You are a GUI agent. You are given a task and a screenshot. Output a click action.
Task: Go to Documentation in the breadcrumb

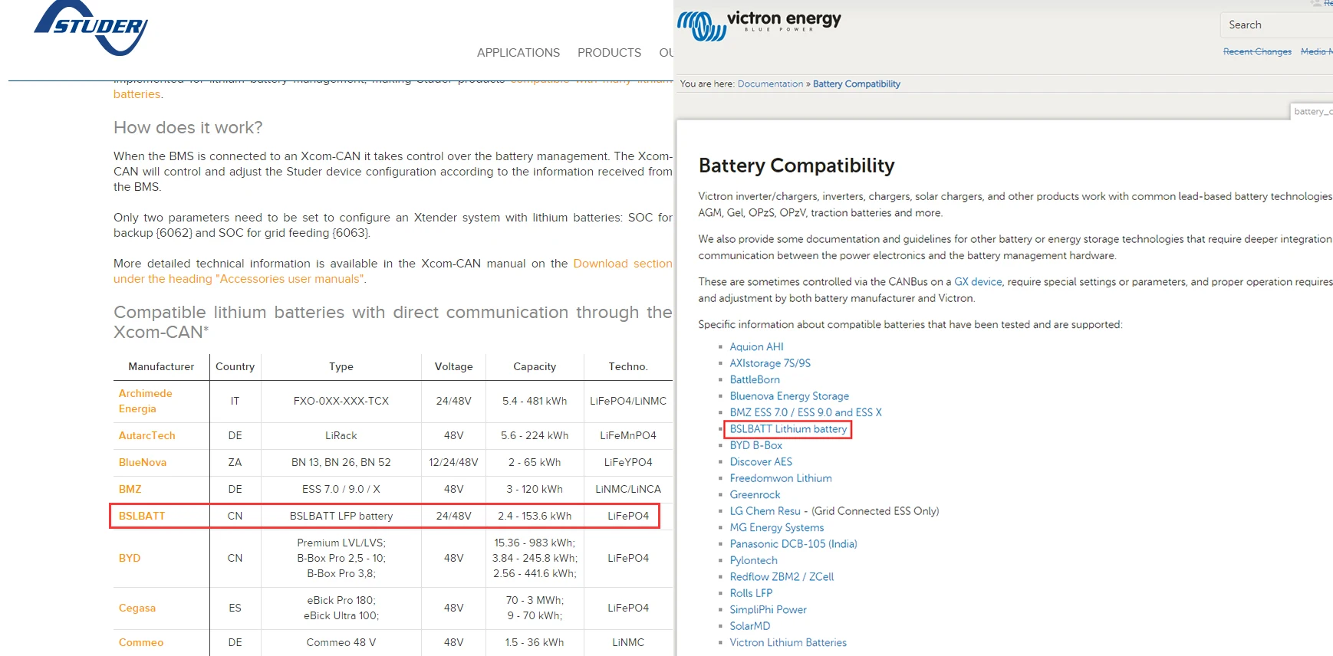tap(770, 84)
